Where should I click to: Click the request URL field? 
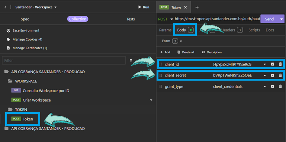(217, 19)
